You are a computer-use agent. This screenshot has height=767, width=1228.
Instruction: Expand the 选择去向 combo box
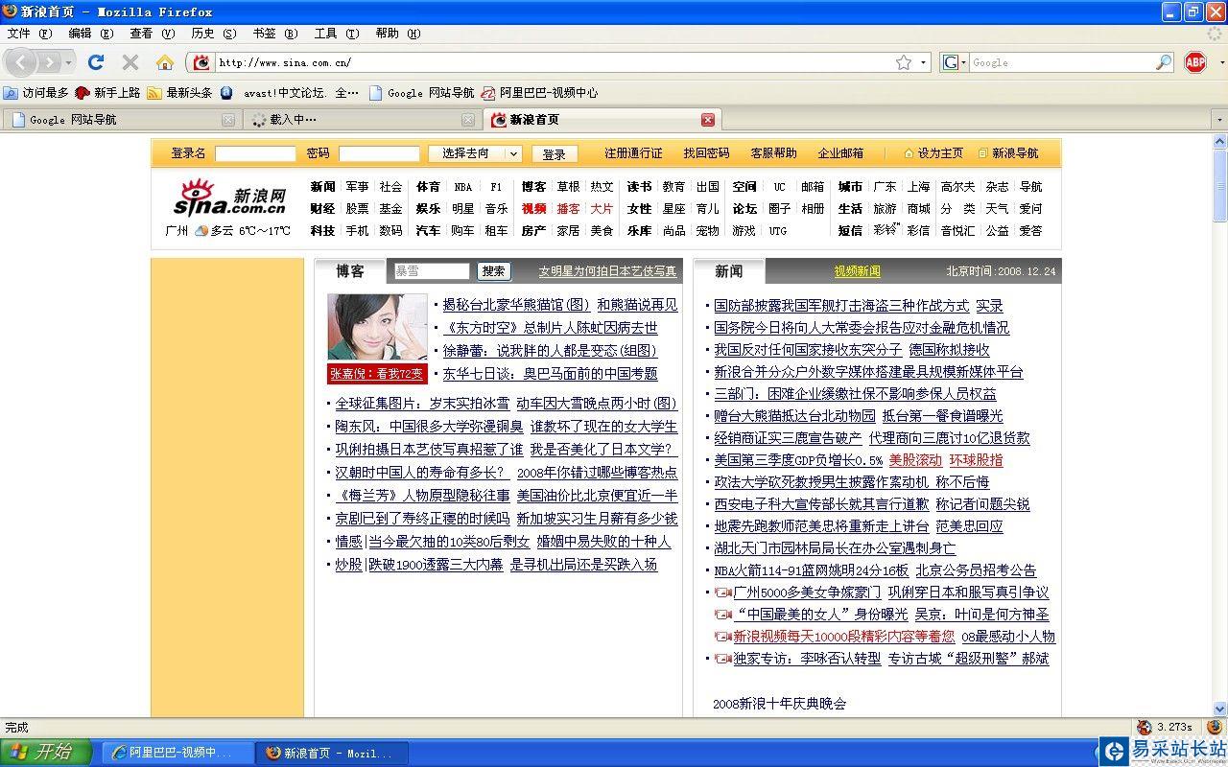(x=475, y=153)
